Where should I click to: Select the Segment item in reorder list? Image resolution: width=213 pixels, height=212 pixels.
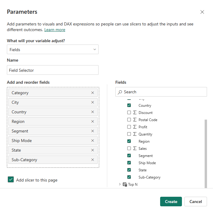53,131
